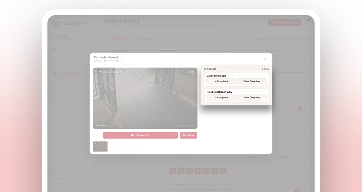Viewport: 362px width, 192px height.
Task: Click the 'Warehouse - Sector 4' feed label
Action: pos(109,72)
